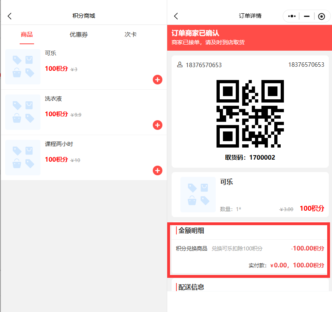This screenshot has width=332, height=312.
Task: Close the mini program with the circle target icon
Action: tap(322, 16)
